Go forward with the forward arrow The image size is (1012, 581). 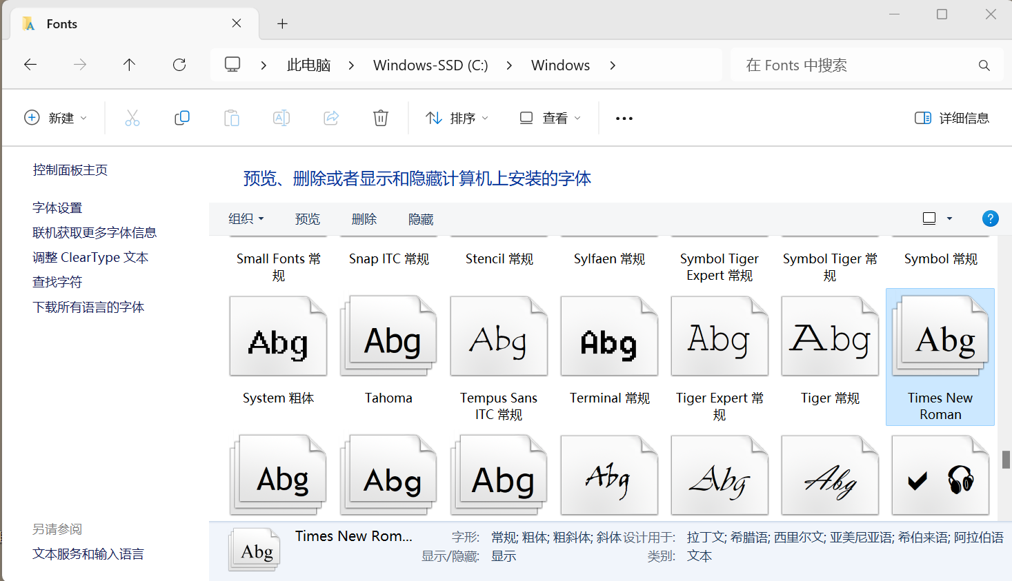pyautogui.click(x=80, y=65)
